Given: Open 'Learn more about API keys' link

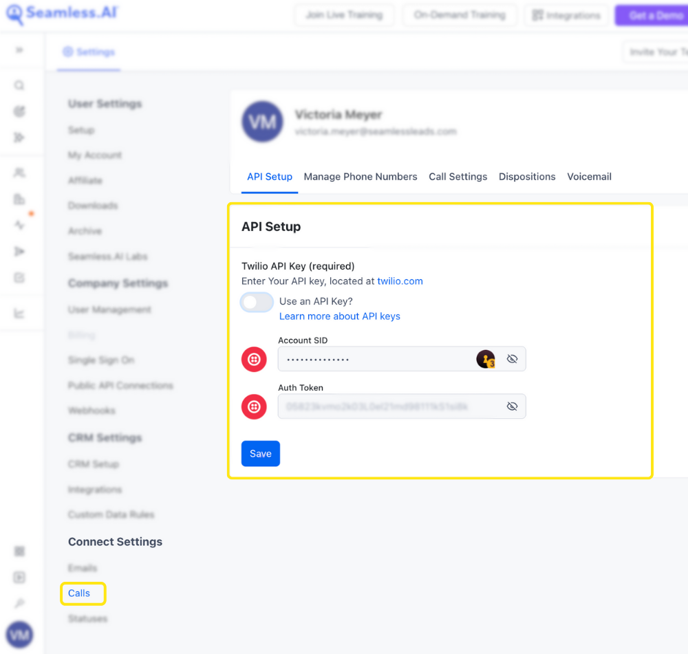Looking at the screenshot, I should 340,316.
